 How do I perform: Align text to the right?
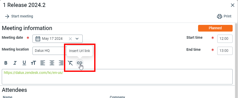(61, 63)
